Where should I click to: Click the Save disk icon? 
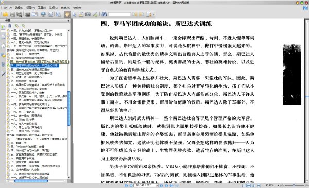[x=12, y=14]
